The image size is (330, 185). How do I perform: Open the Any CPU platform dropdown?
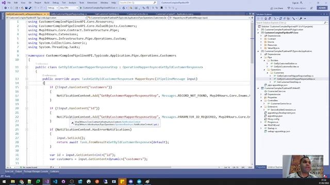[69, 8]
